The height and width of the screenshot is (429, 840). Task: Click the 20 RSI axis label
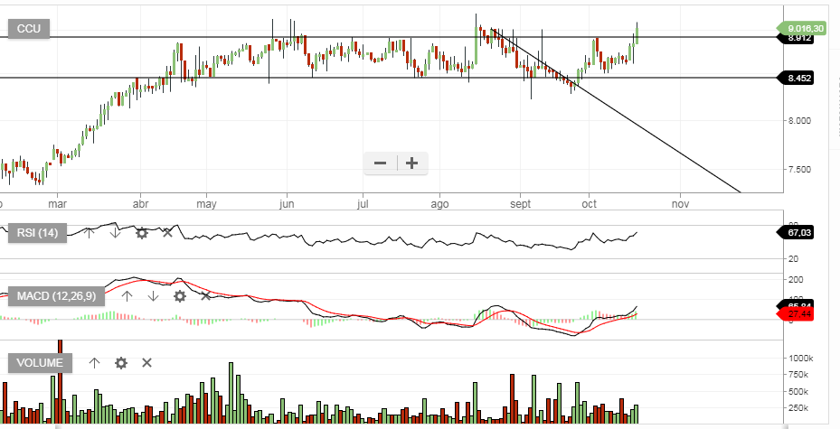tap(793, 259)
